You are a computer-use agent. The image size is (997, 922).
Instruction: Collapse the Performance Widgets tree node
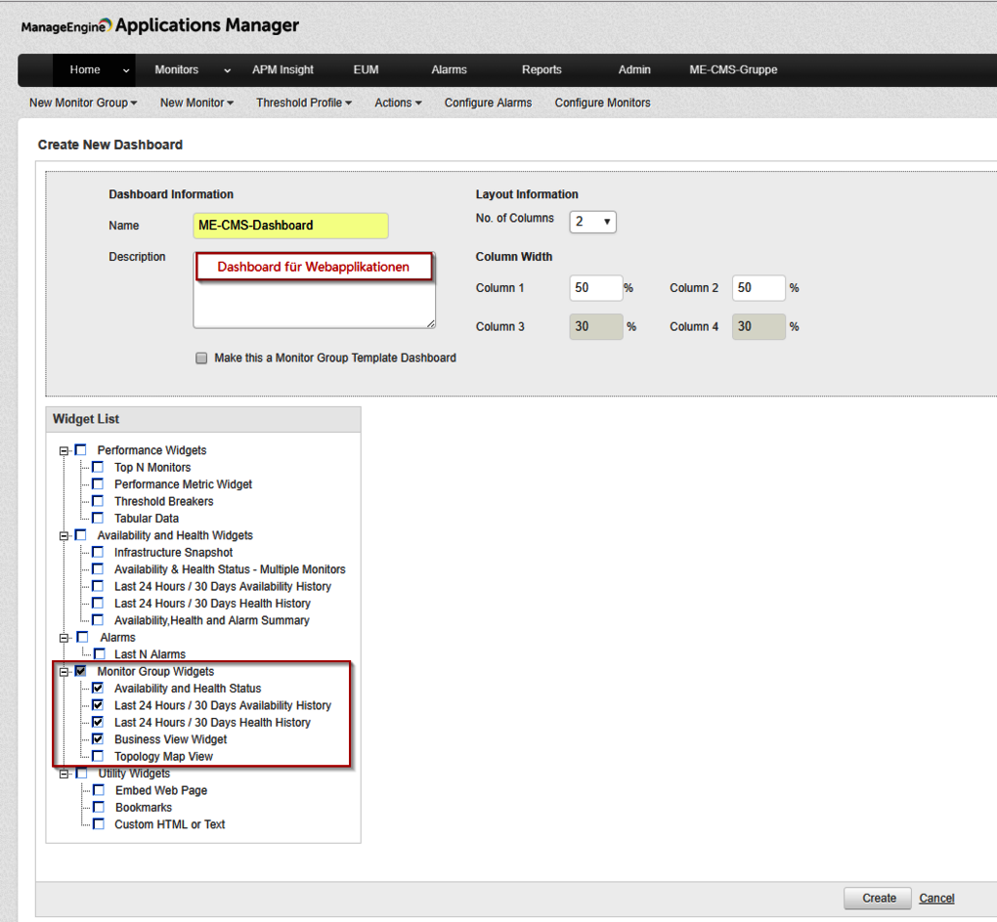tap(64, 451)
